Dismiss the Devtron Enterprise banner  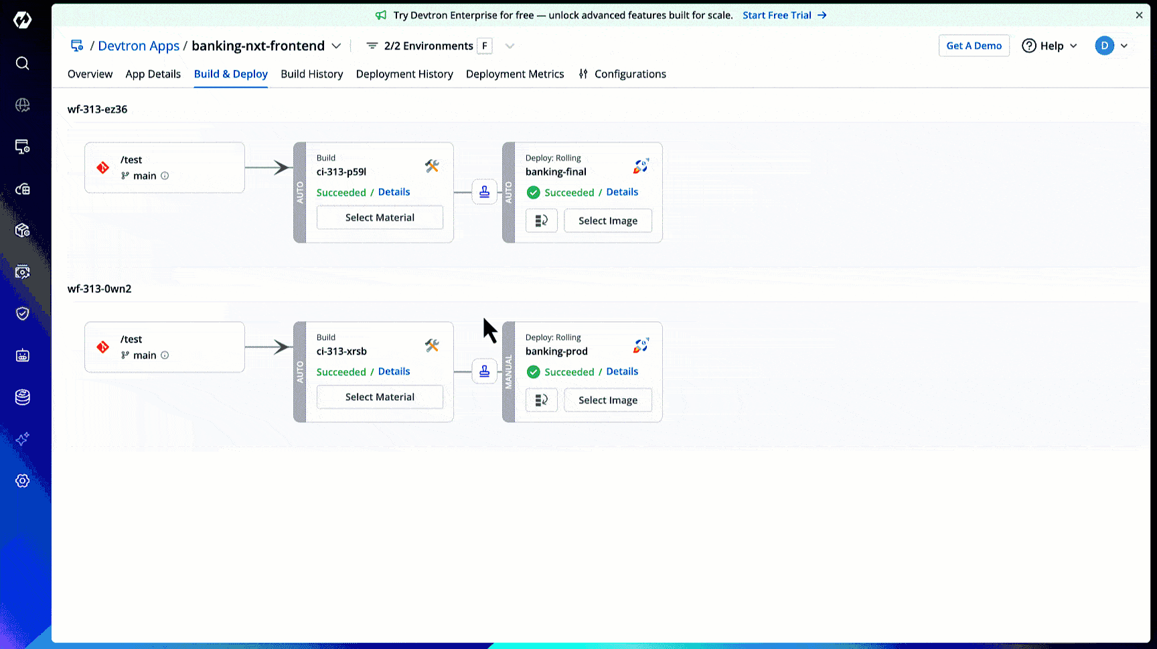[1139, 15]
